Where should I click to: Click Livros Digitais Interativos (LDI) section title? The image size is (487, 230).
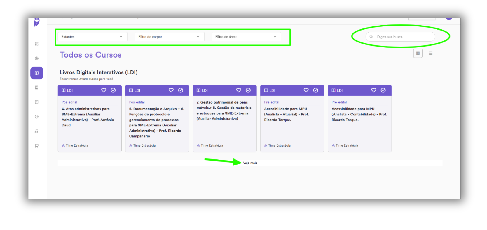pos(99,72)
